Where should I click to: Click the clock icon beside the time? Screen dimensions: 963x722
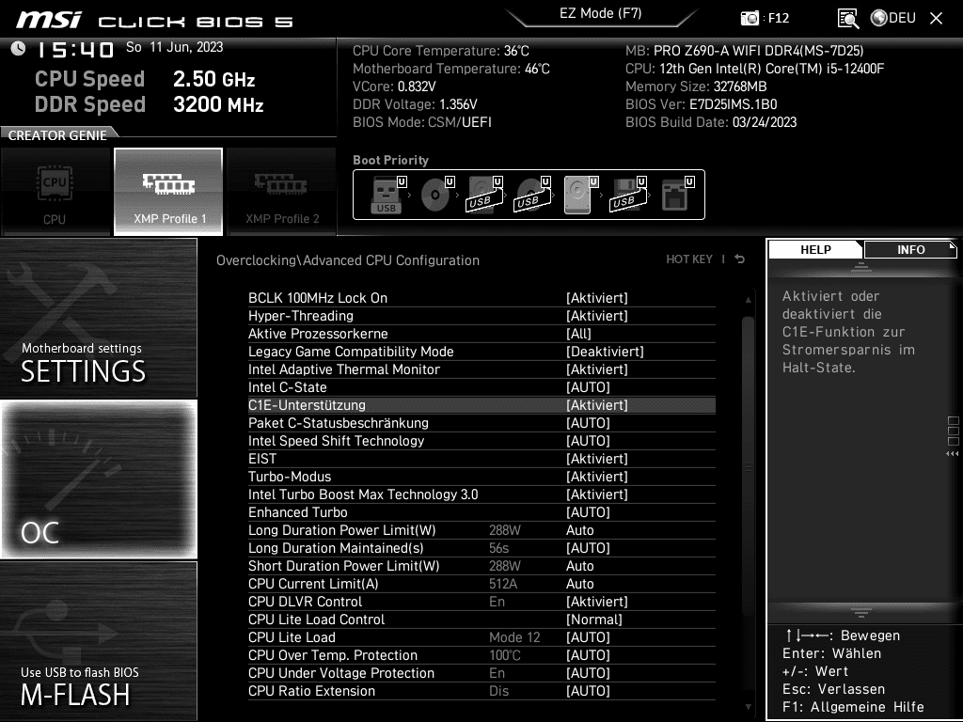18,49
